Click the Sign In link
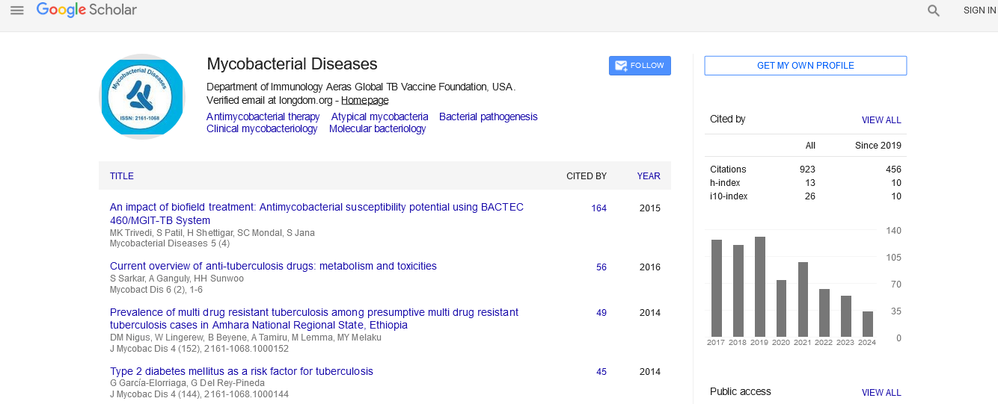 pyautogui.click(x=979, y=10)
